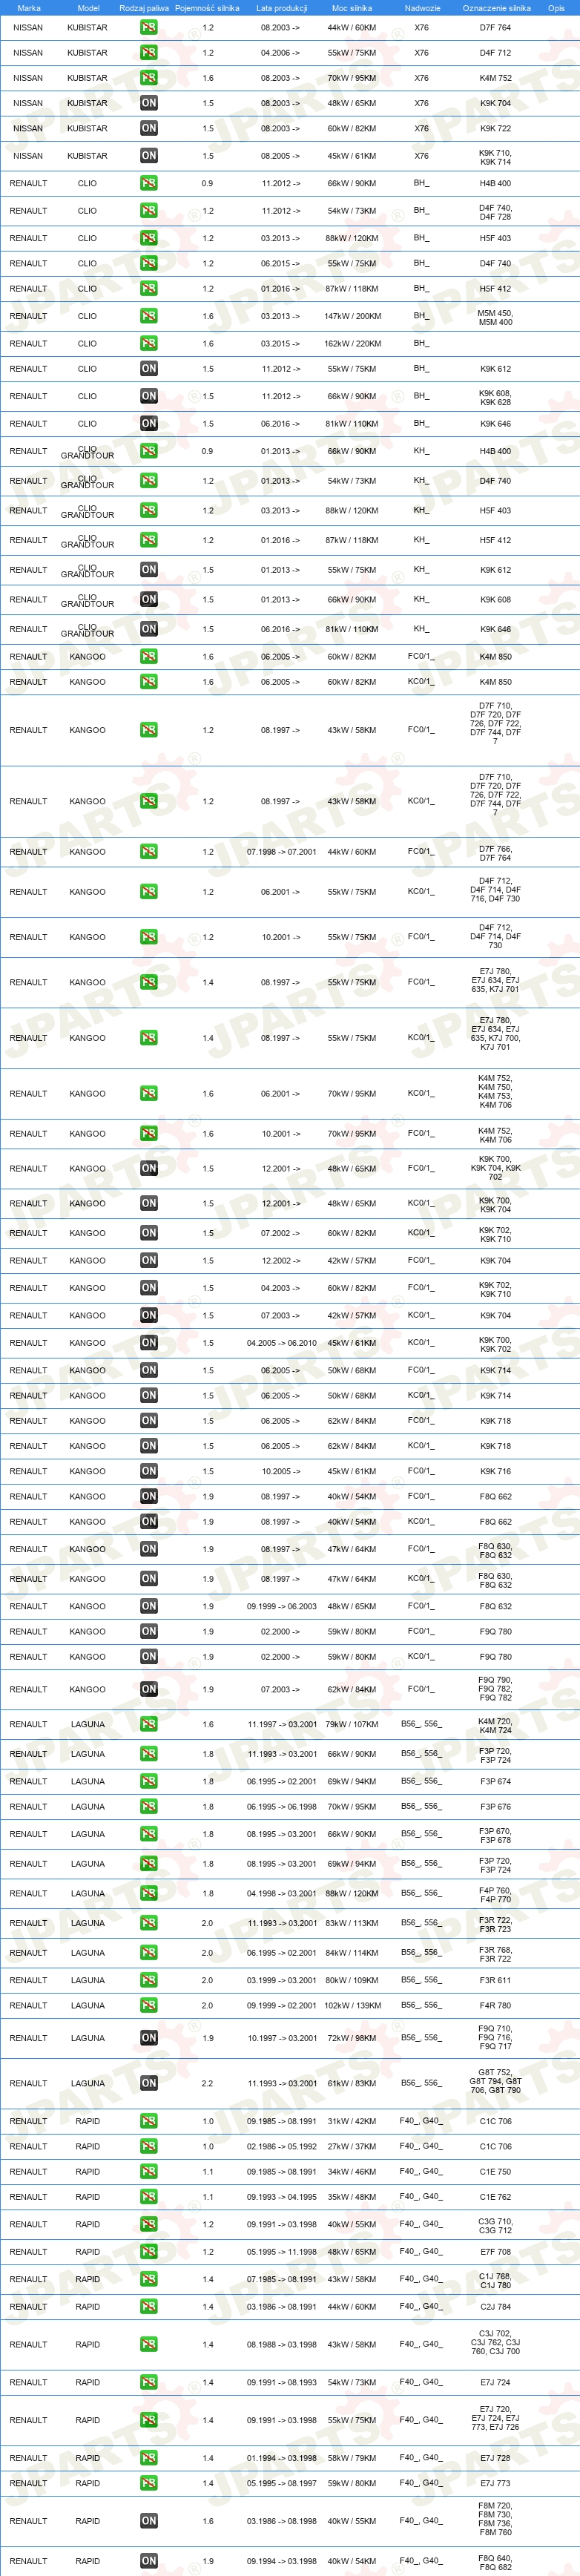The image size is (580, 2576).
Task: Click the diesel ON icon in the Rapid F8Q 640 row
Action: 148,2561
